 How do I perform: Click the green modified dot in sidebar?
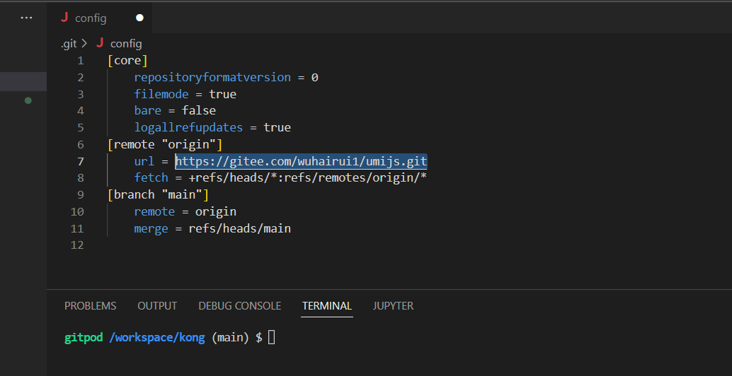[x=28, y=100]
